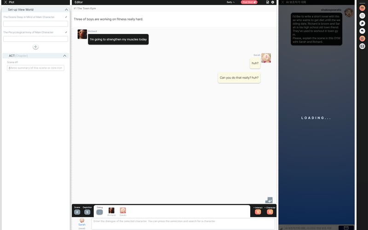This screenshot has width=368, height=230.
Task: Select the 'Three of boys are working' depiction text
Action: click(x=108, y=19)
